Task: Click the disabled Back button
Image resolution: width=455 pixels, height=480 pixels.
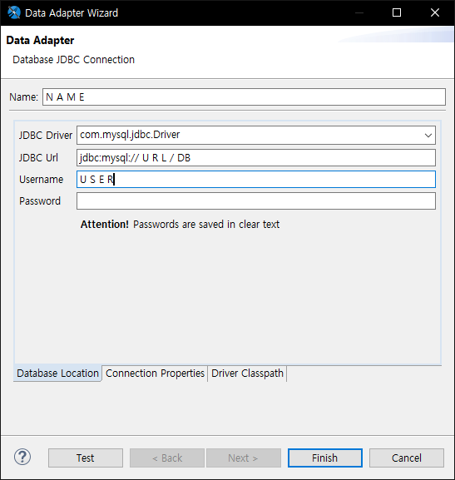Action: click(167, 458)
